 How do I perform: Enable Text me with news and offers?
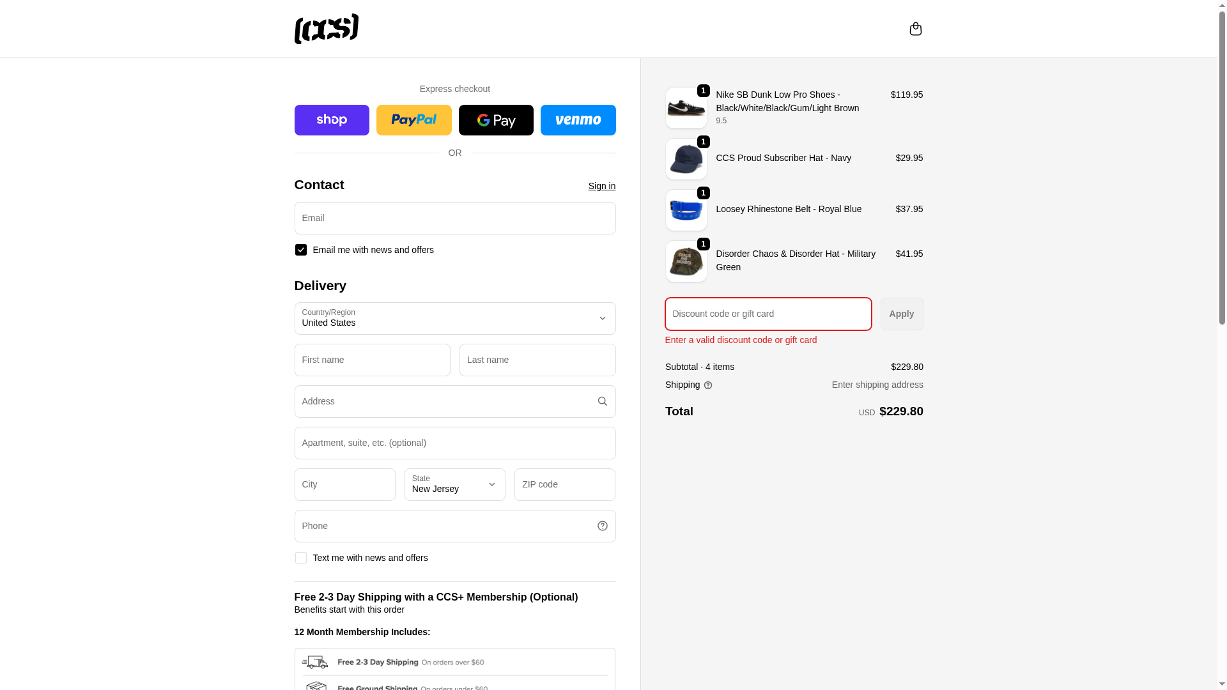pos(301,558)
